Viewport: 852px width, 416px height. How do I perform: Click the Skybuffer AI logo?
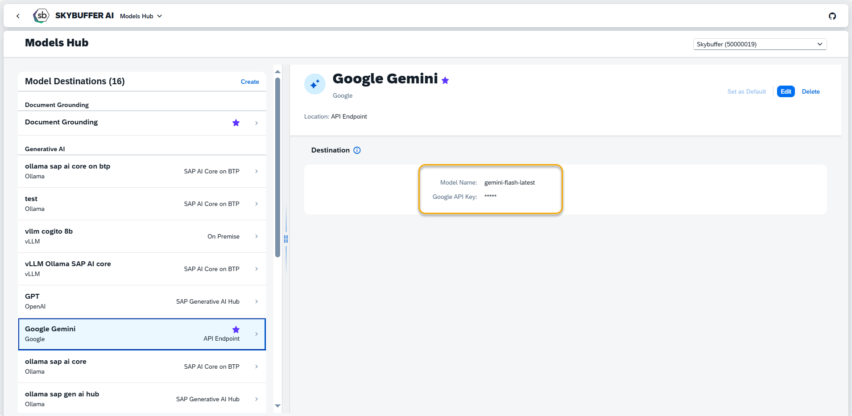[41, 16]
